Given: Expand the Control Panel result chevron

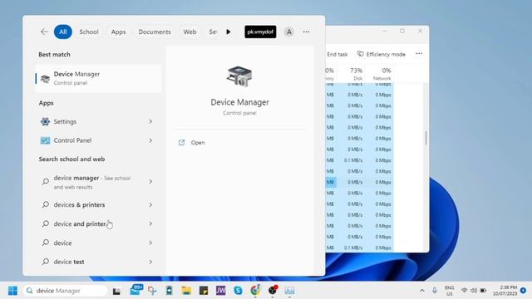Looking at the screenshot, I should tap(150, 140).
